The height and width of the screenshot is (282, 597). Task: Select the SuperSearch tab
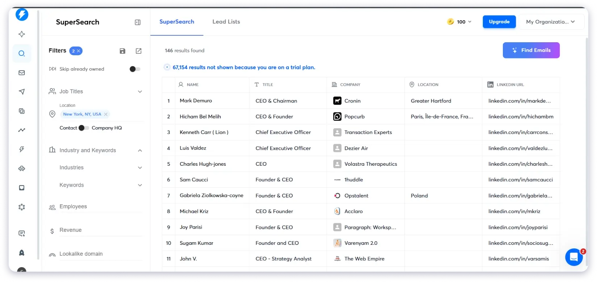177,22
